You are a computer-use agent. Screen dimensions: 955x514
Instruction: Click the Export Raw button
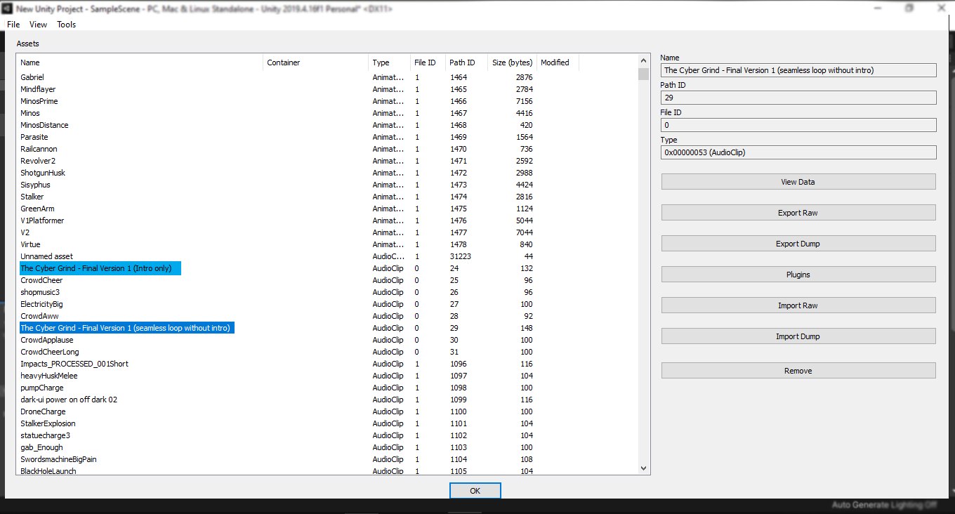pyautogui.click(x=798, y=213)
